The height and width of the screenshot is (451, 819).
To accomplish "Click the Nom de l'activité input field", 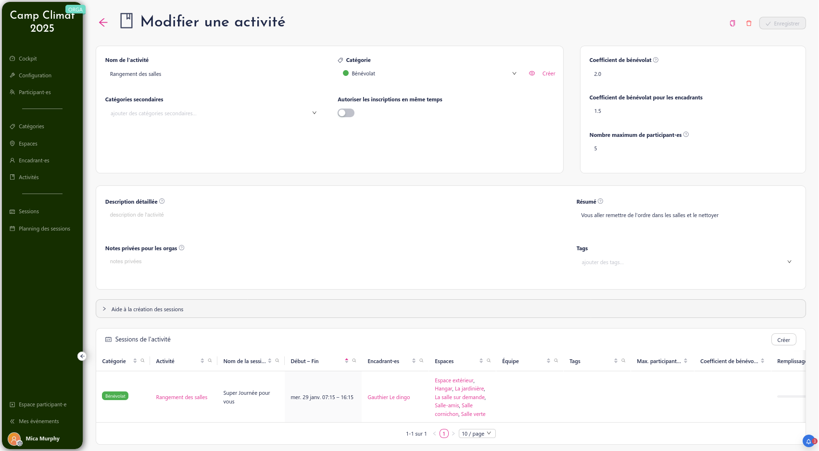I will 212,74.
